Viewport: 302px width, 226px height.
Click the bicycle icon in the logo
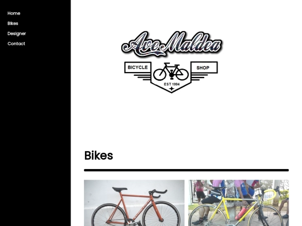tap(171, 71)
